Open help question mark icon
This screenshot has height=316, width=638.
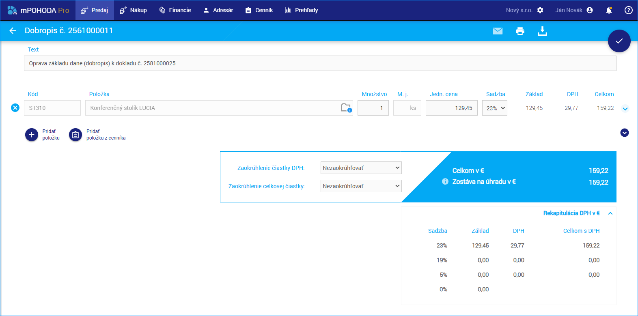(628, 10)
